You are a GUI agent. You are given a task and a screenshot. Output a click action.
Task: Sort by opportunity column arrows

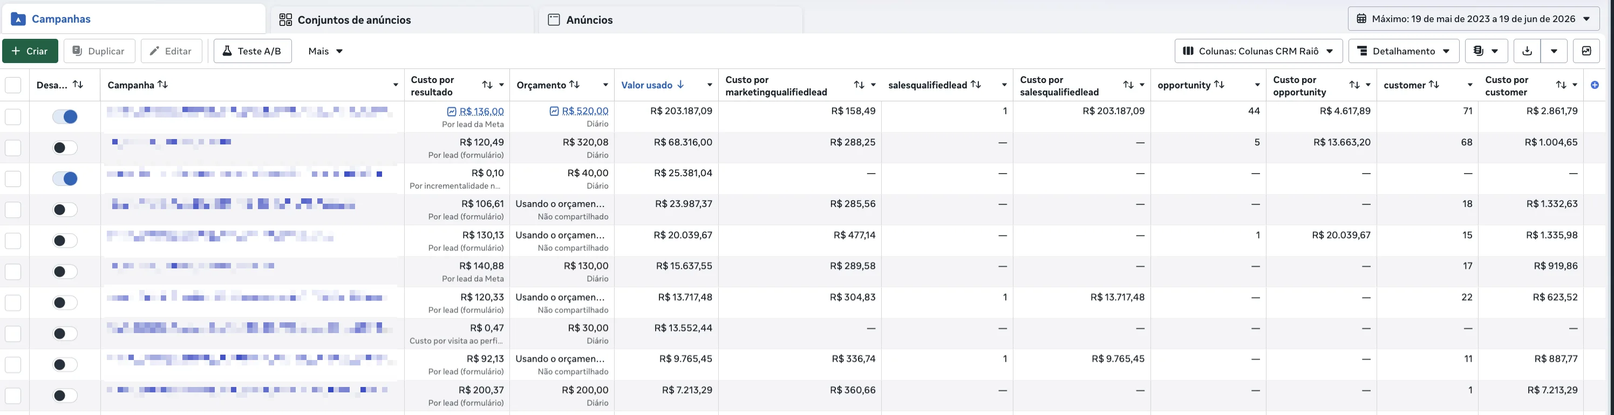click(x=1218, y=85)
